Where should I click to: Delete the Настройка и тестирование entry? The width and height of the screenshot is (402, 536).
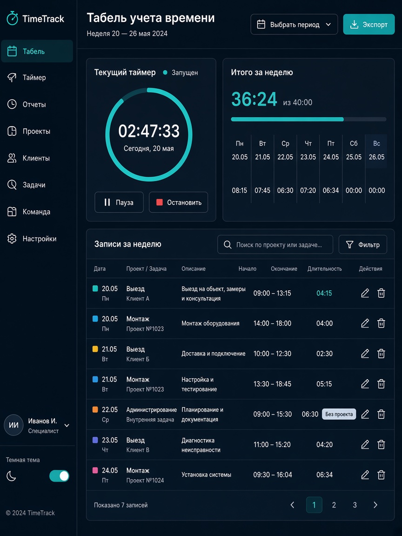pyautogui.click(x=381, y=384)
